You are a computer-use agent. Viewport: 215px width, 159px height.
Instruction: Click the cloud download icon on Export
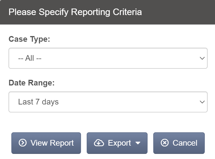[99, 143]
